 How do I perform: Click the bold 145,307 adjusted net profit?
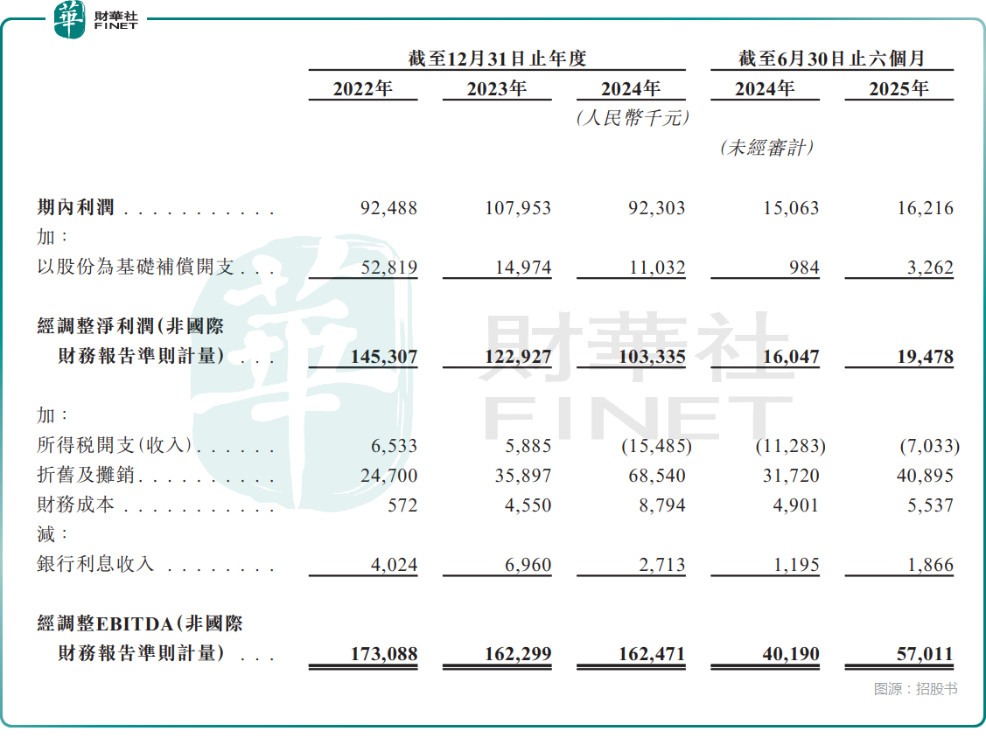pyautogui.click(x=384, y=357)
